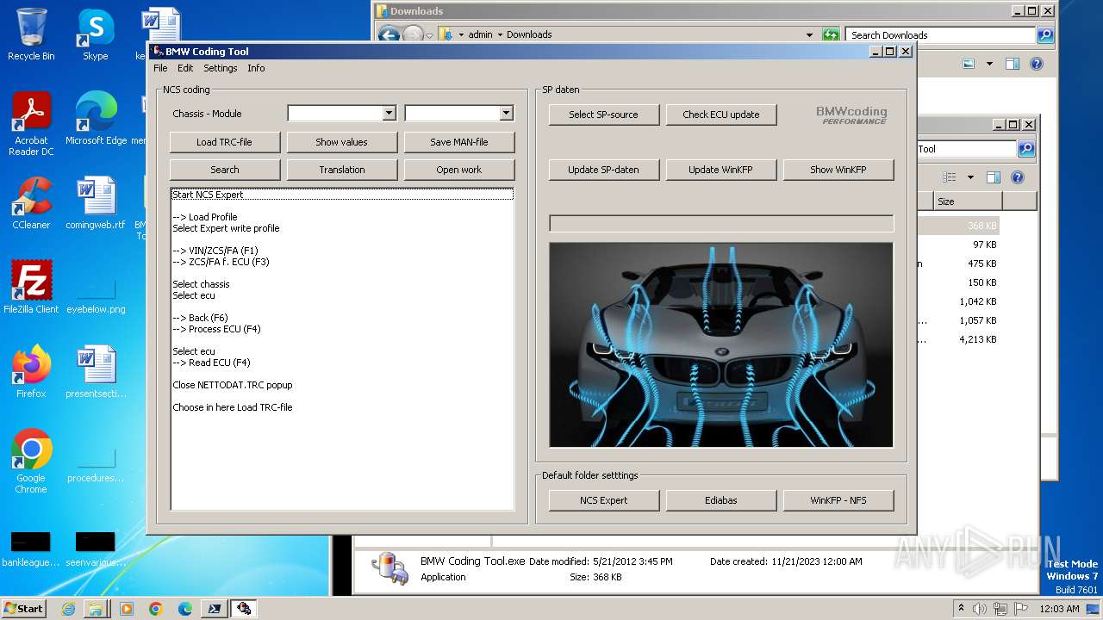
Task: Open Acrobat Reader DC shortcut
Action: click(x=31, y=124)
